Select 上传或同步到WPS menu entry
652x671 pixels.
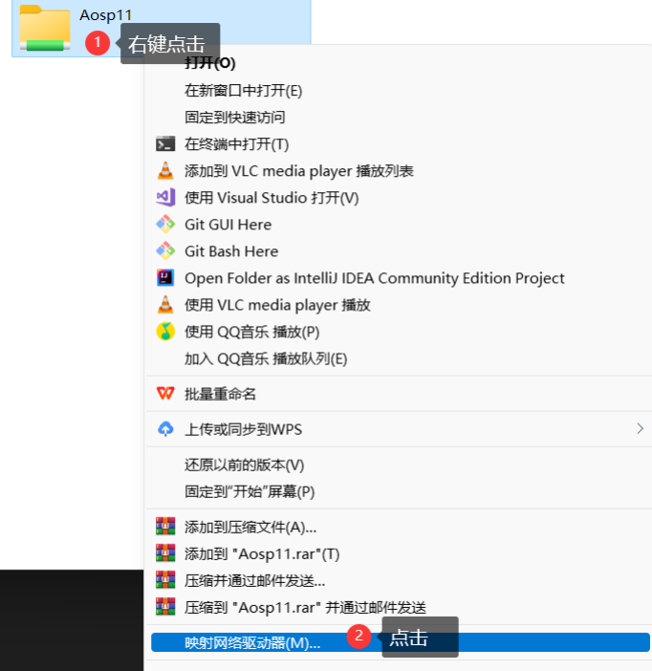(x=243, y=429)
